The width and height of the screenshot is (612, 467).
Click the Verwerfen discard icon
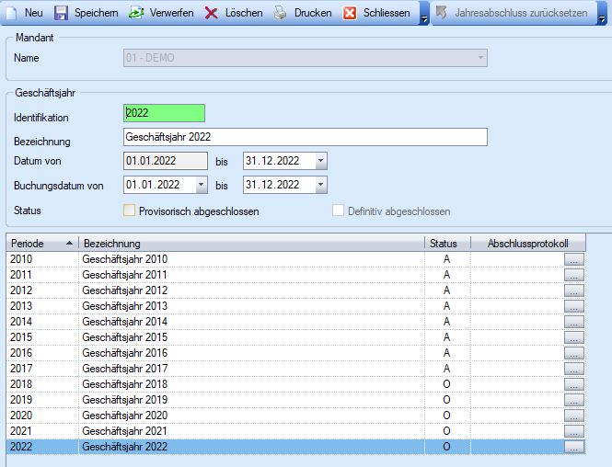tap(135, 14)
